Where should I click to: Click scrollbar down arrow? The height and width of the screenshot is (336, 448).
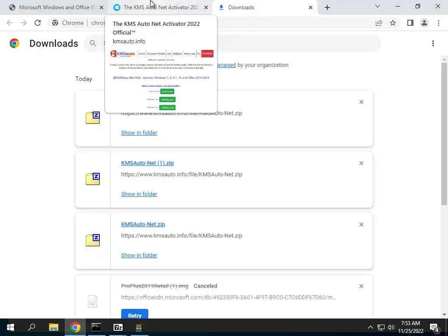click(x=444, y=315)
